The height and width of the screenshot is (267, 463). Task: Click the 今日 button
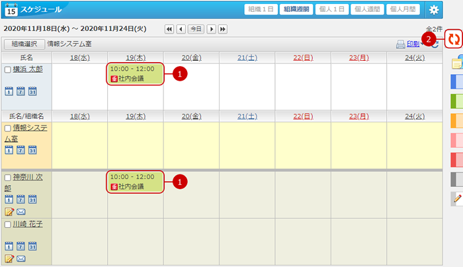point(196,29)
